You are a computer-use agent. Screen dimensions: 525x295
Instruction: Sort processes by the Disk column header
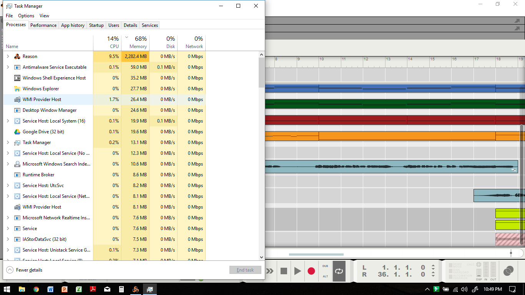click(163, 42)
